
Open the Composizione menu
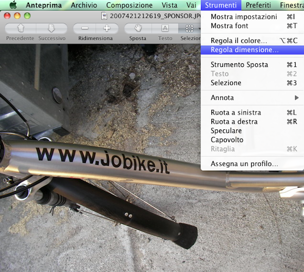[x=129, y=5]
